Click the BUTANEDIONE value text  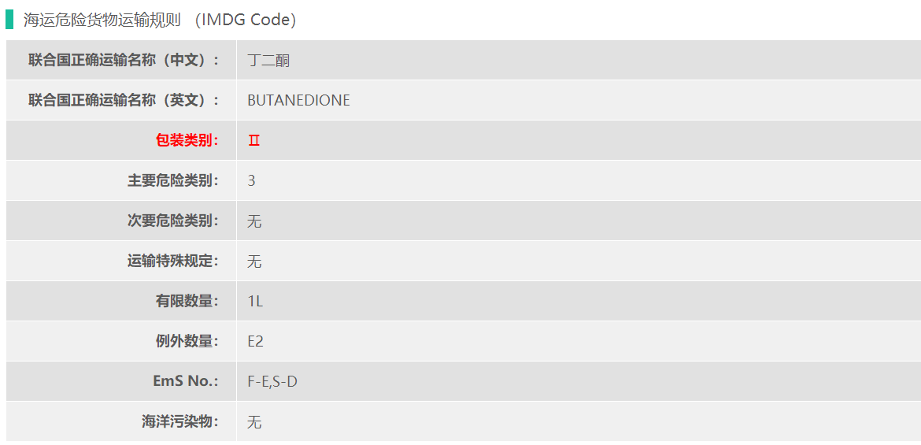298,100
